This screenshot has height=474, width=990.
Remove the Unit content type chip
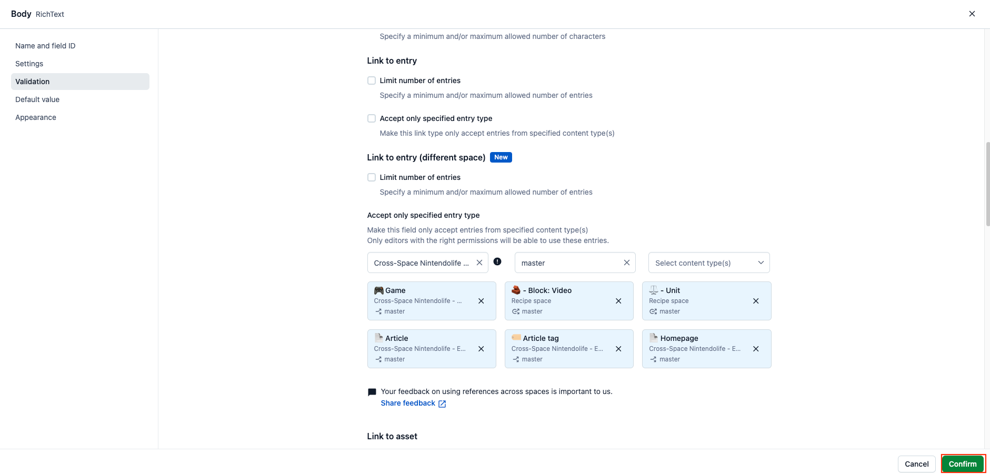(756, 301)
